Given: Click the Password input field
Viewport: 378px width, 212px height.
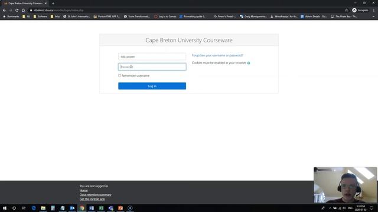Looking at the screenshot, I should click(152, 67).
